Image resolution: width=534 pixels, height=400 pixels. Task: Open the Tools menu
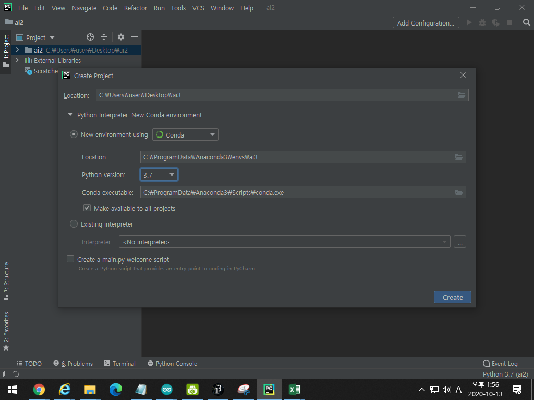(178, 8)
